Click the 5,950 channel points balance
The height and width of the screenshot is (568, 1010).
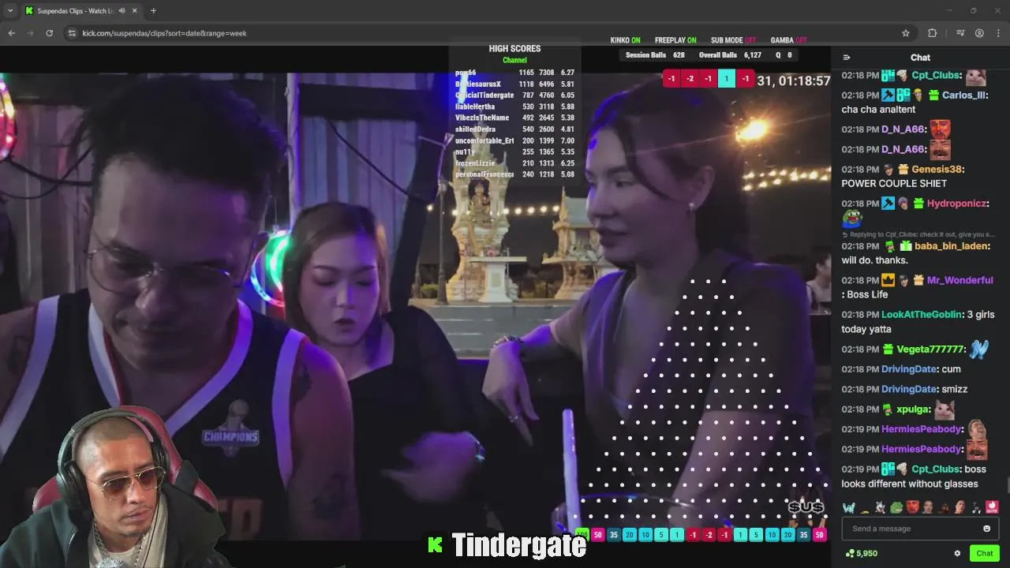tap(866, 554)
